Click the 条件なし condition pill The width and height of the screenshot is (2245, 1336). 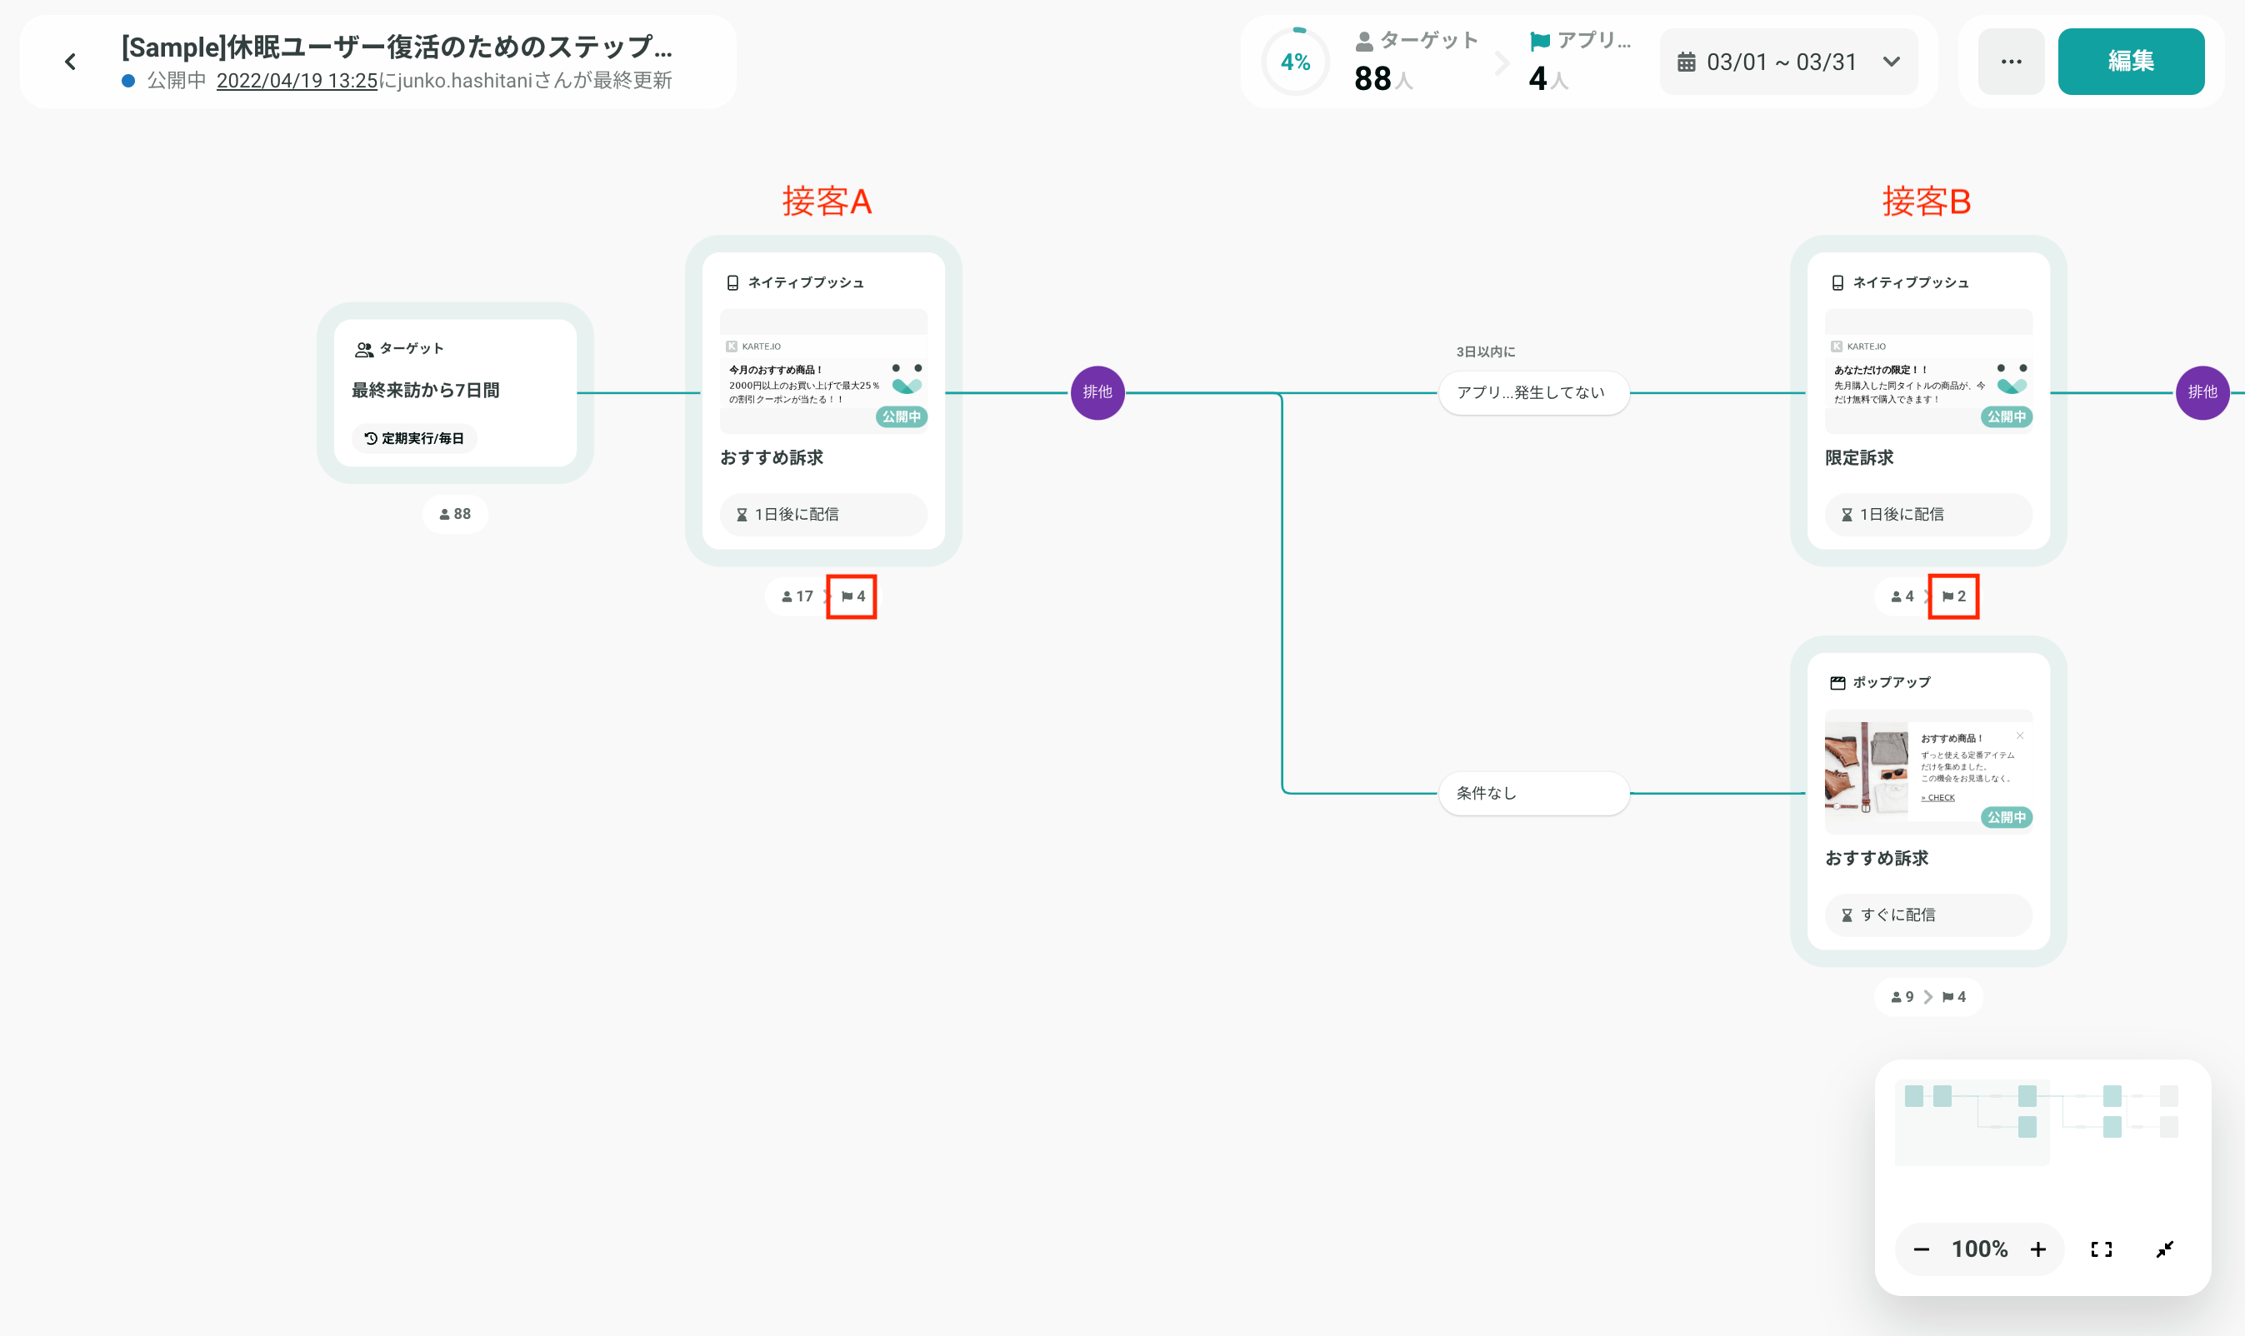(1533, 793)
